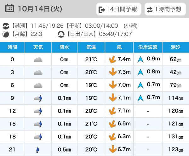Viewport: 189px width, 156px height.
Task: Click the rainy cloud icon at 9時
Action: click(38, 98)
